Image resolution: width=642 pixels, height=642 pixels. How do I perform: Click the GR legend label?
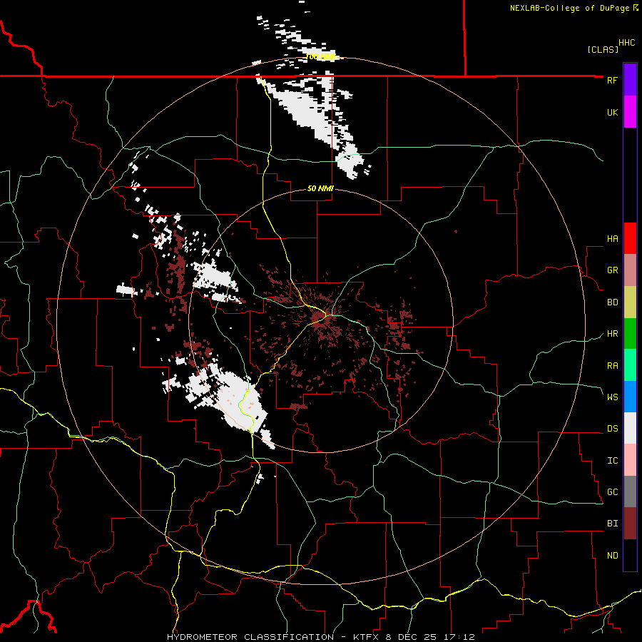(613, 270)
